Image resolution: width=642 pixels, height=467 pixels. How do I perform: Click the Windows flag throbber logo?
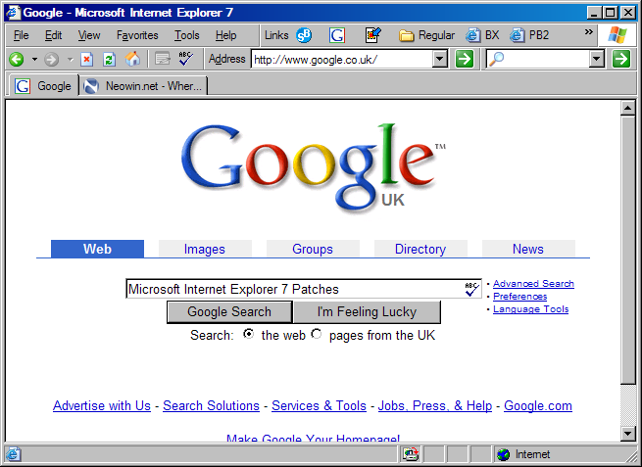click(x=617, y=35)
